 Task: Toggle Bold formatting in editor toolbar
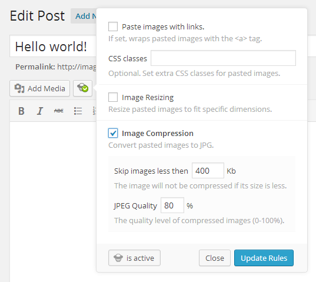(21, 111)
